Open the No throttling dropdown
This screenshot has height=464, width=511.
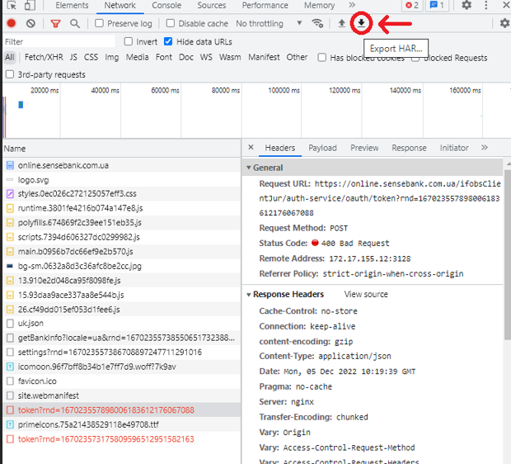(x=270, y=23)
